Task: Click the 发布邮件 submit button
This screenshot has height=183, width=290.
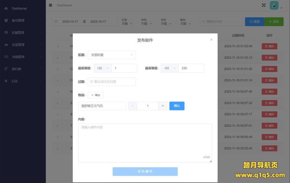Action: [145, 171]
